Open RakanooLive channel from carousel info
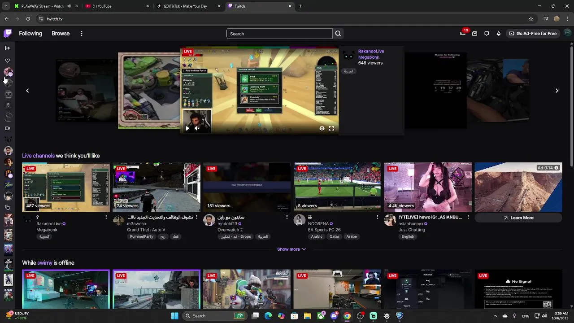This screenshot has height=323, width=574. tap(371, 51)
